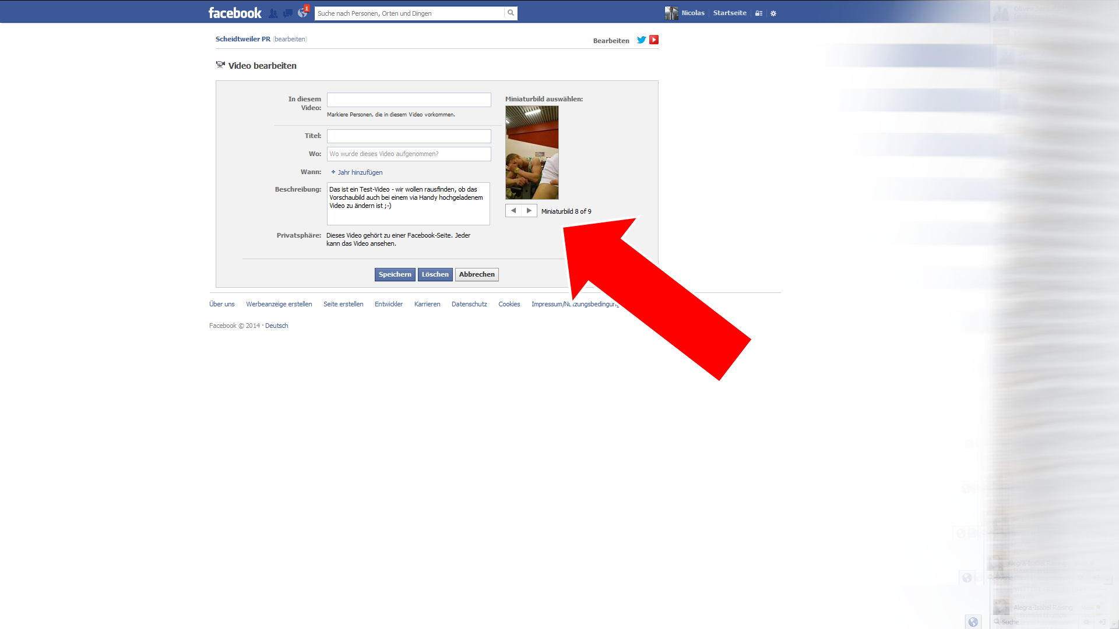The width and height of the screenshot is (1119, 629).
Task: Open notifications globe icon
Action: pyautogui.click(x=302, y=13)
